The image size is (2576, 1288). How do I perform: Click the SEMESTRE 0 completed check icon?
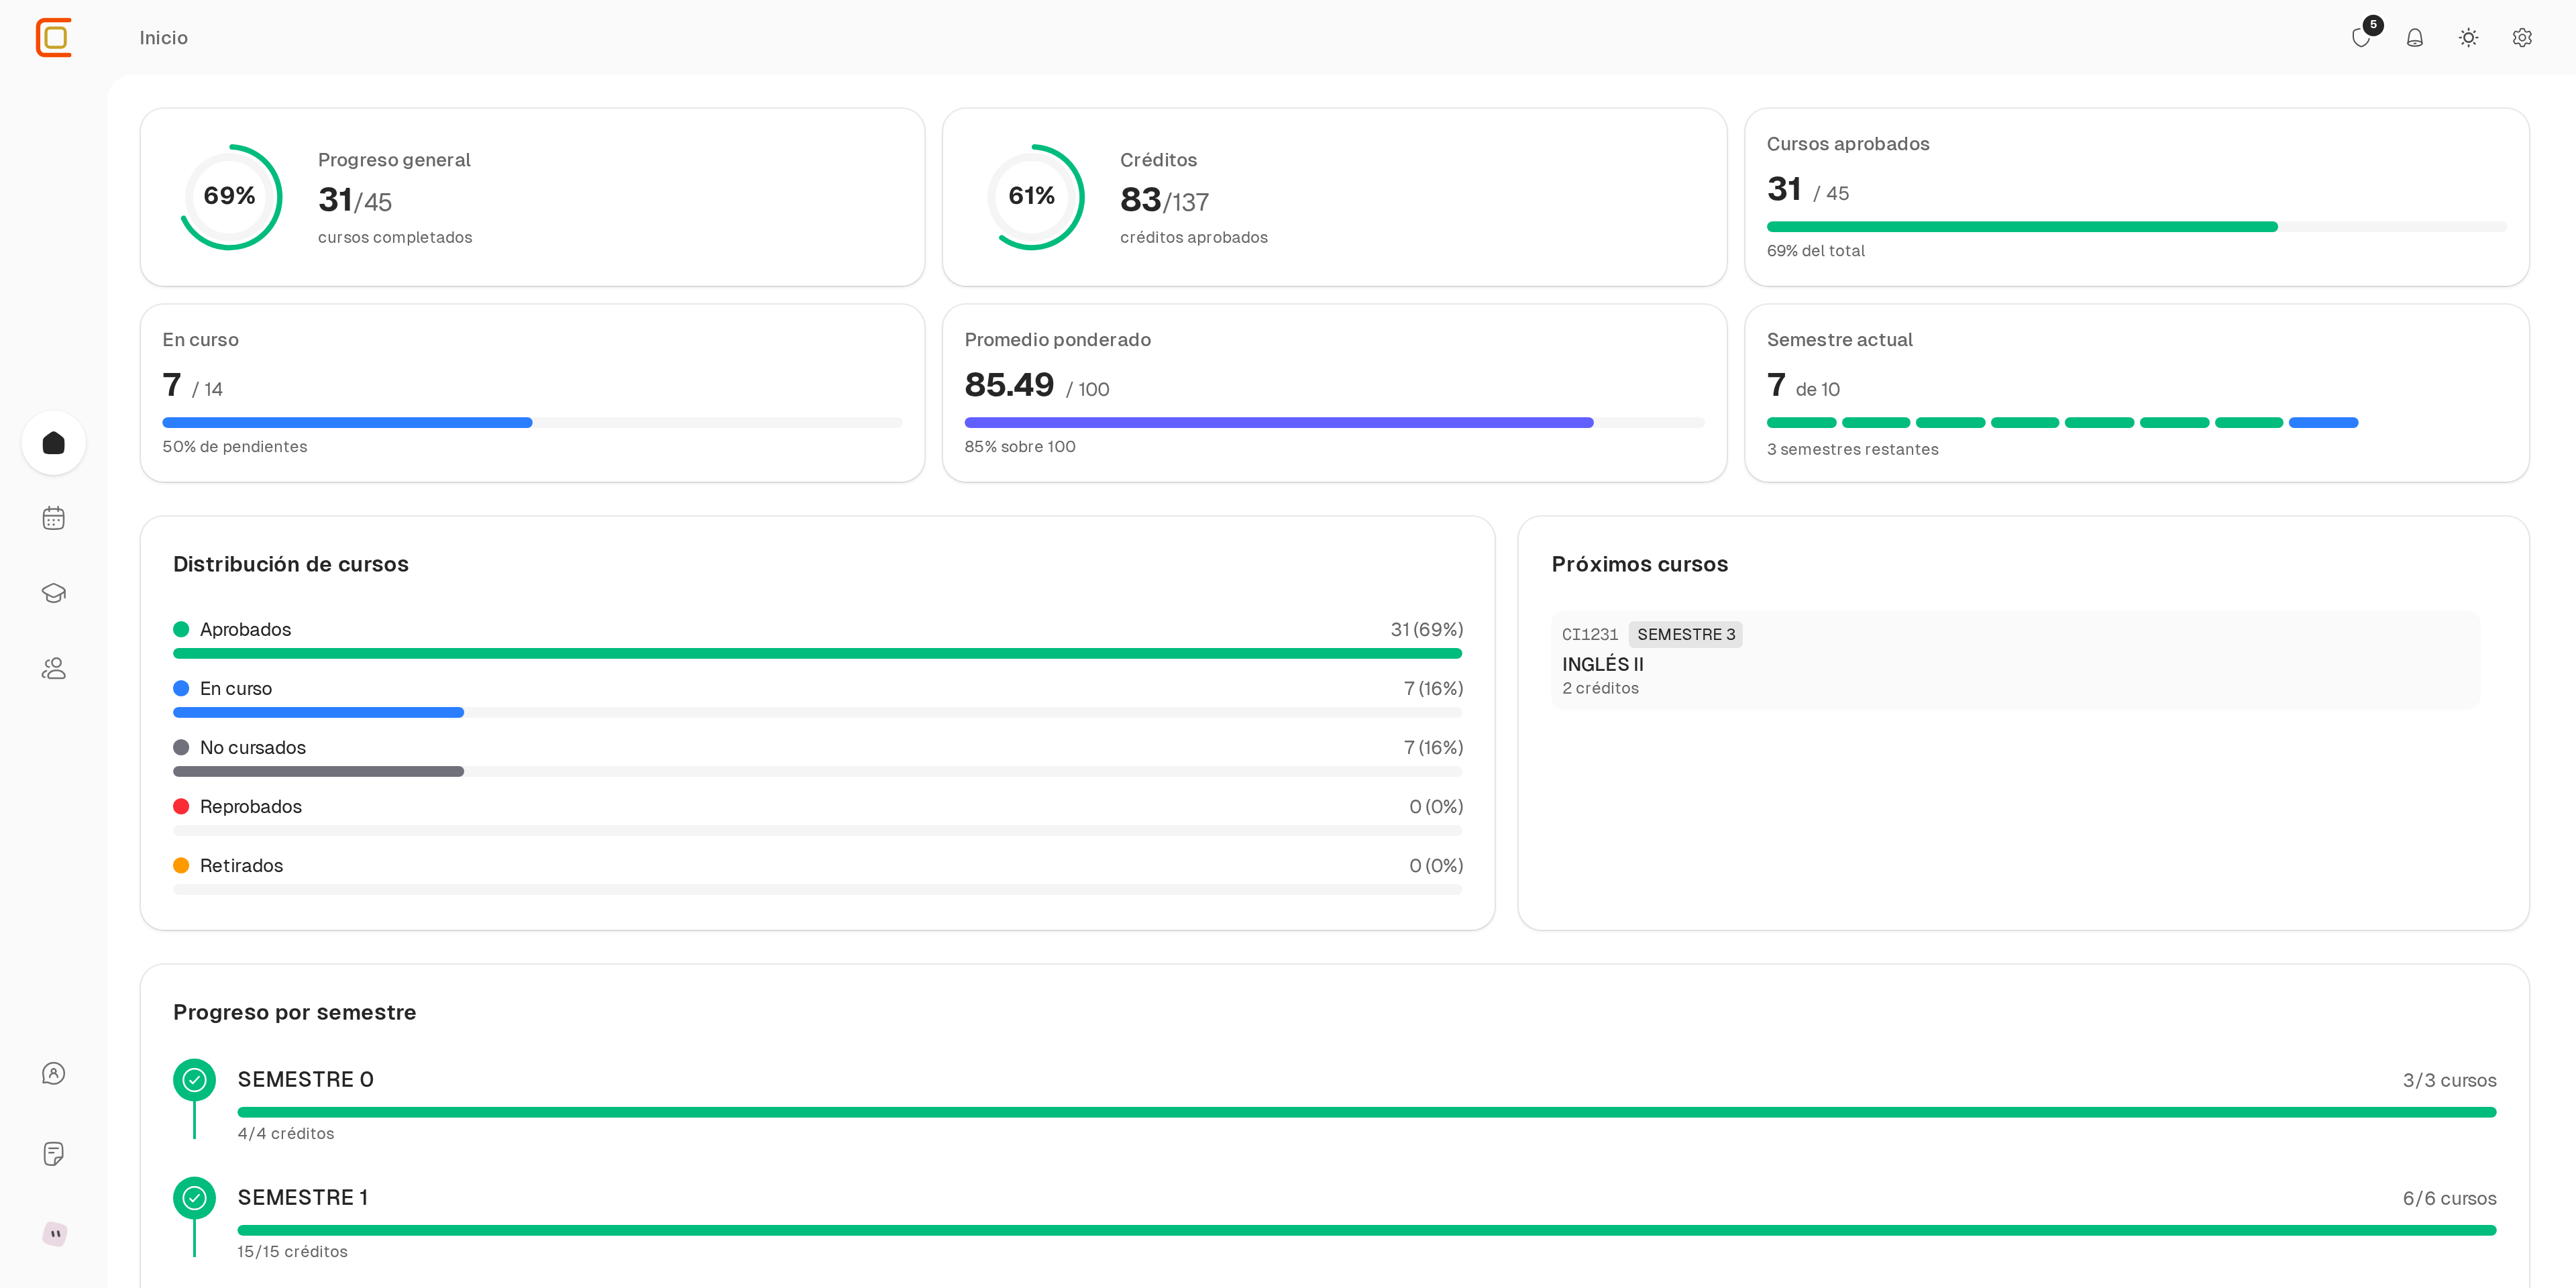coord(194,1080)
